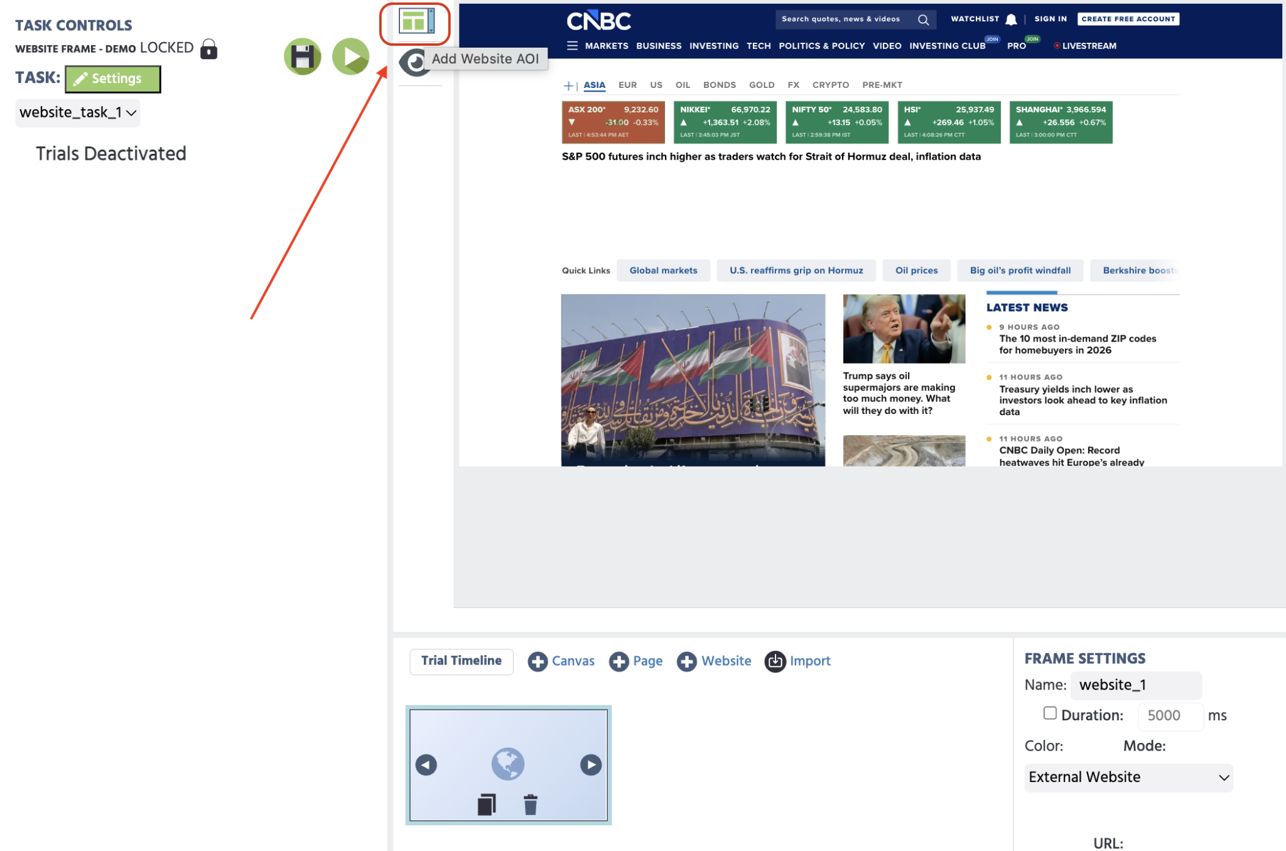
Task: Open the S&P 500 futures headline
Action: coord(771,156)
